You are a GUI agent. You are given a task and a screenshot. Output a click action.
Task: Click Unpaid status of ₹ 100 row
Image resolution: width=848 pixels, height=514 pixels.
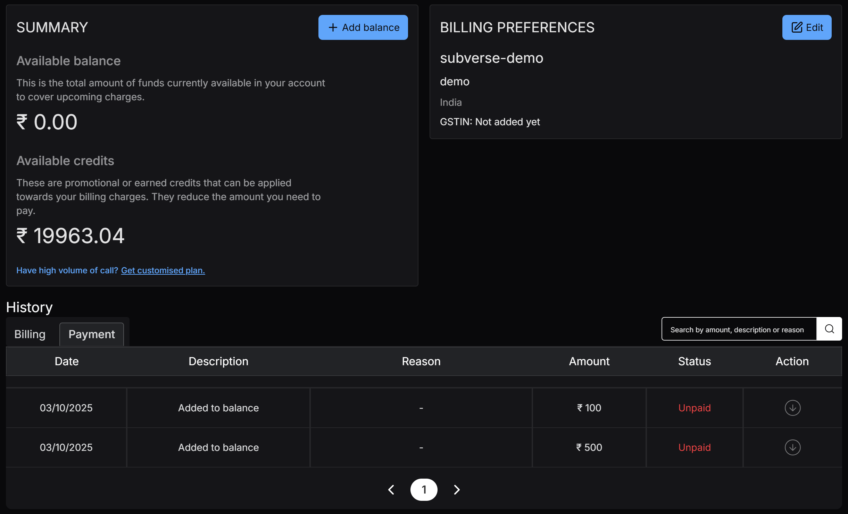coord(695,408)
